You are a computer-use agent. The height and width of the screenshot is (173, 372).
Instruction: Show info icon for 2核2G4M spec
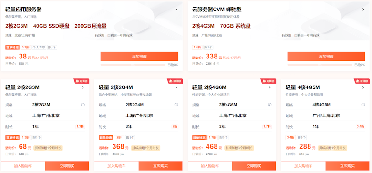[176, 105]
